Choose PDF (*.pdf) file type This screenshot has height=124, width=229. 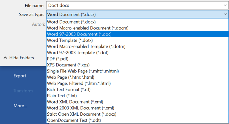[x=137, y=59]
